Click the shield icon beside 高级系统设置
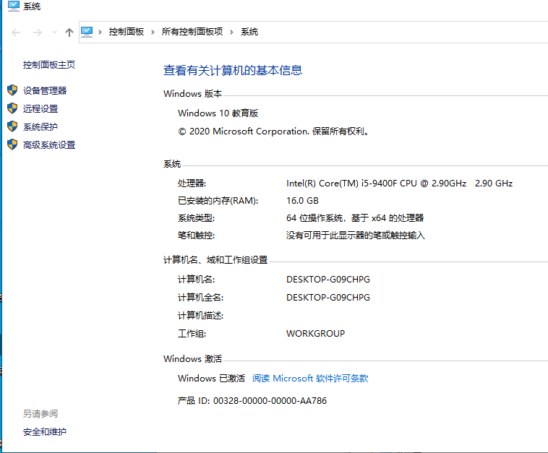This screenshot has width=548, height=453. pos(12,144)
